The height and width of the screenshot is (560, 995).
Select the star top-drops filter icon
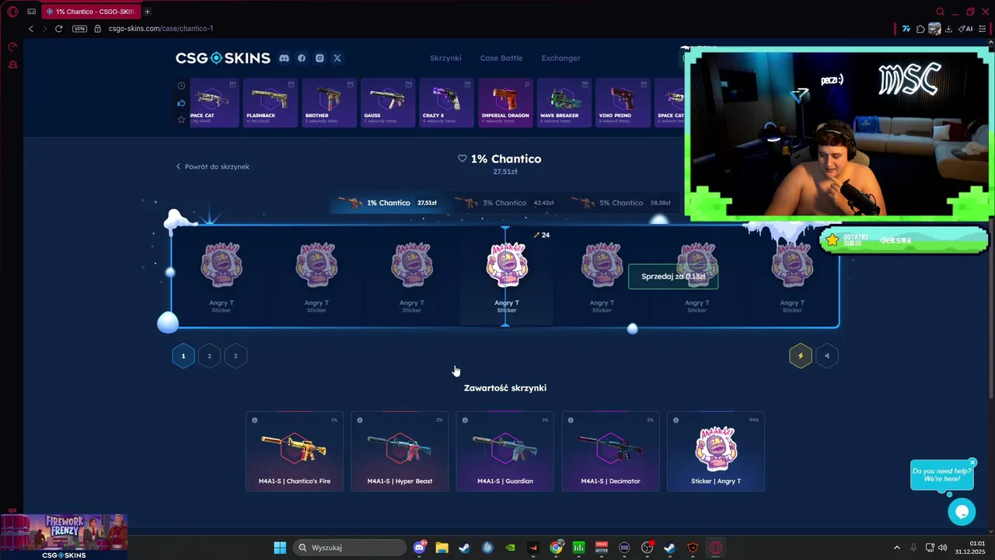(x=181, y=120)
